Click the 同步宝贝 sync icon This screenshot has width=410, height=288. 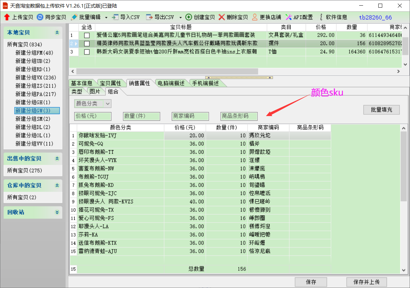pyautogui.click(x=40, y=17)
